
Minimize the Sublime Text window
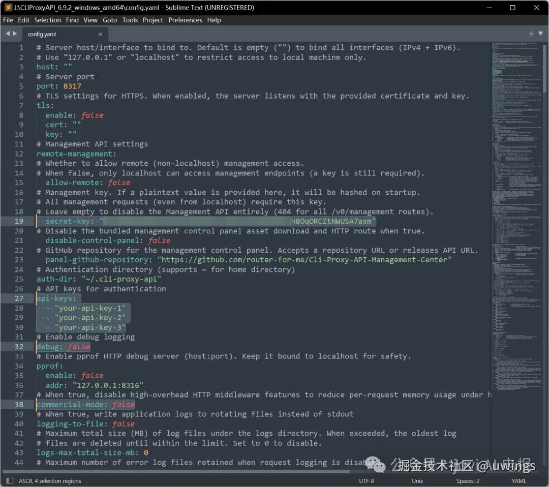[489, 8]
